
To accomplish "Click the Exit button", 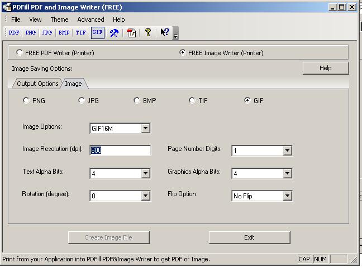I will [x=249, y=237].
